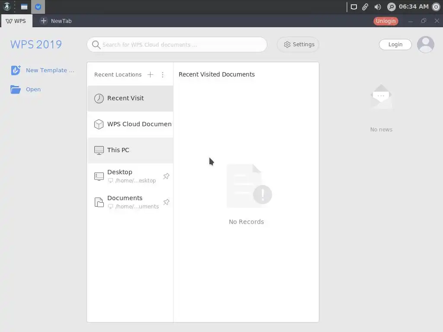Pin the Documents location
443x332 pixels.
tap(166, 202)
